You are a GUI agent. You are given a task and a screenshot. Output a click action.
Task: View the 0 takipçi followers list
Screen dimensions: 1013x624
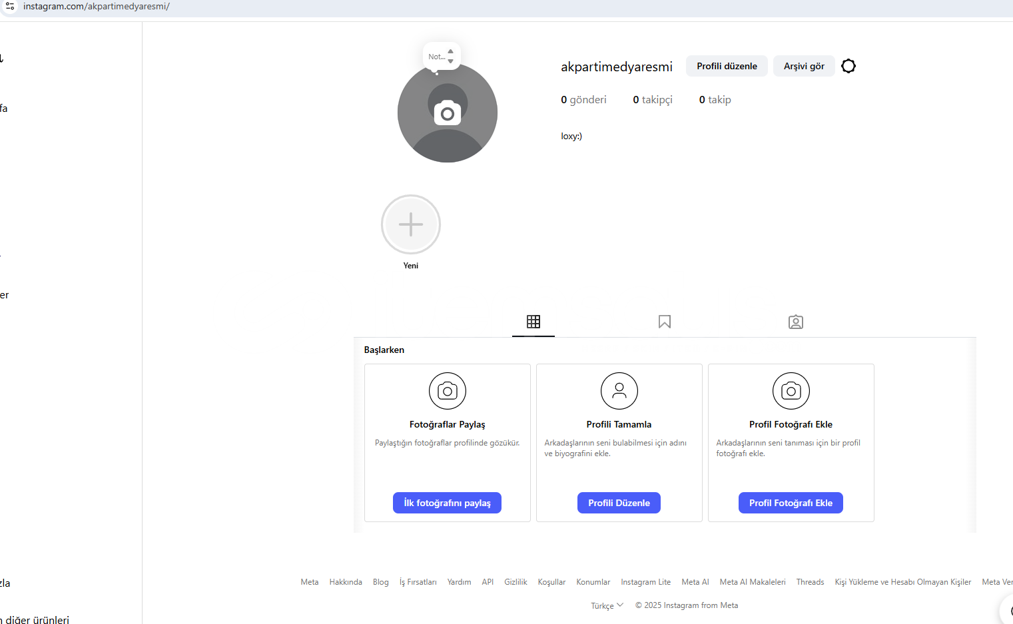click(x=653, y=99)
